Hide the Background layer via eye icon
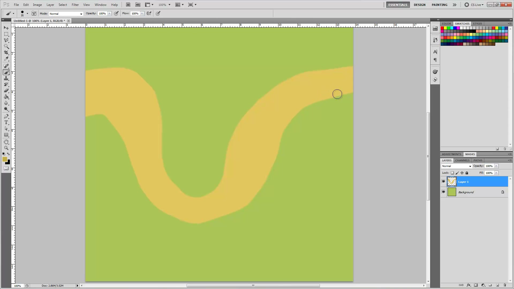 point(443,192)
